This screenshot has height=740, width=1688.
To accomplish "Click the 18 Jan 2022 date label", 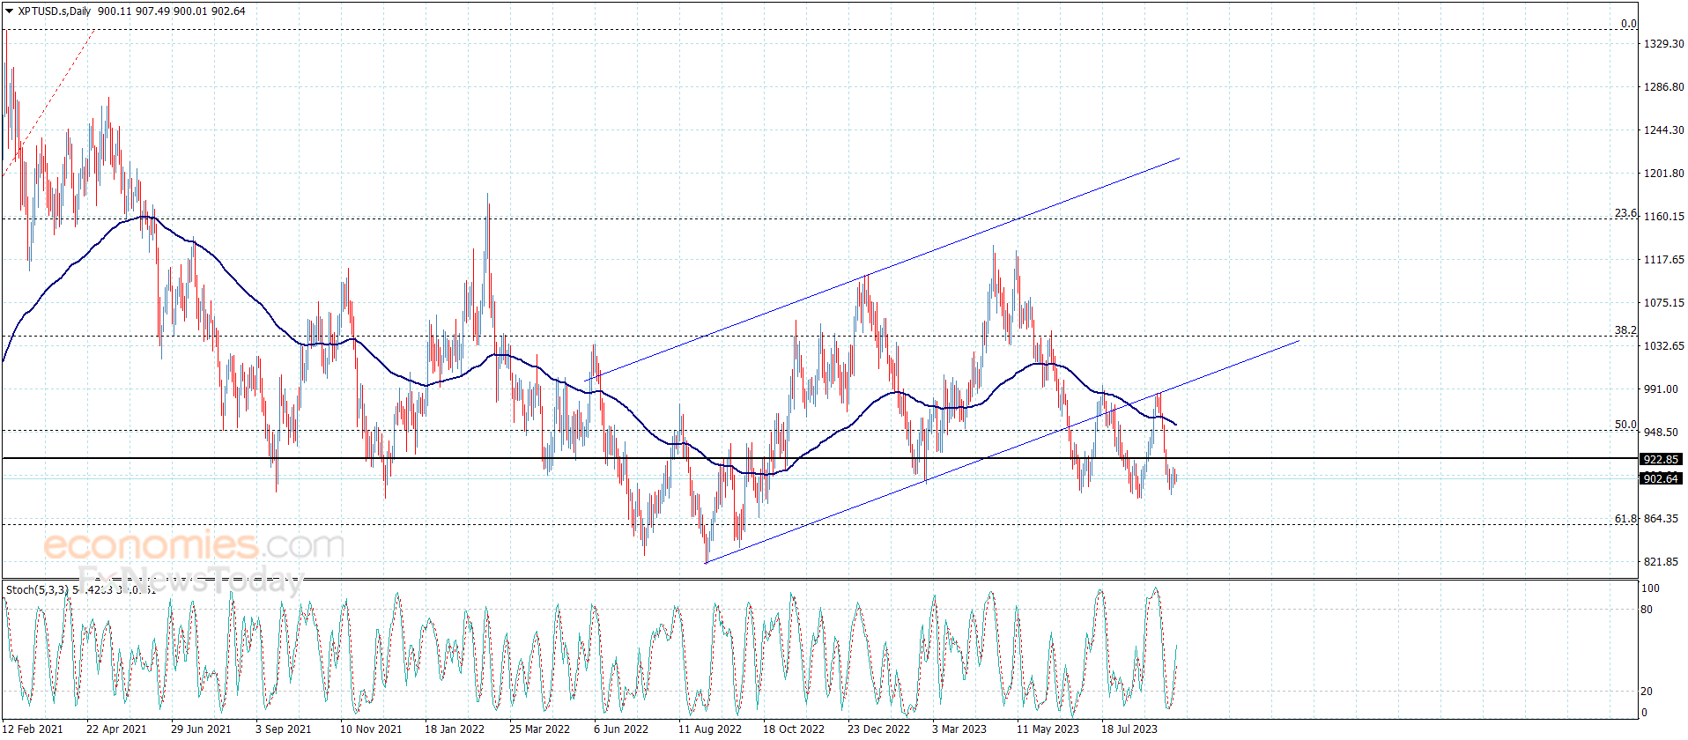I will pyautogui.click(x=455, y=729).
